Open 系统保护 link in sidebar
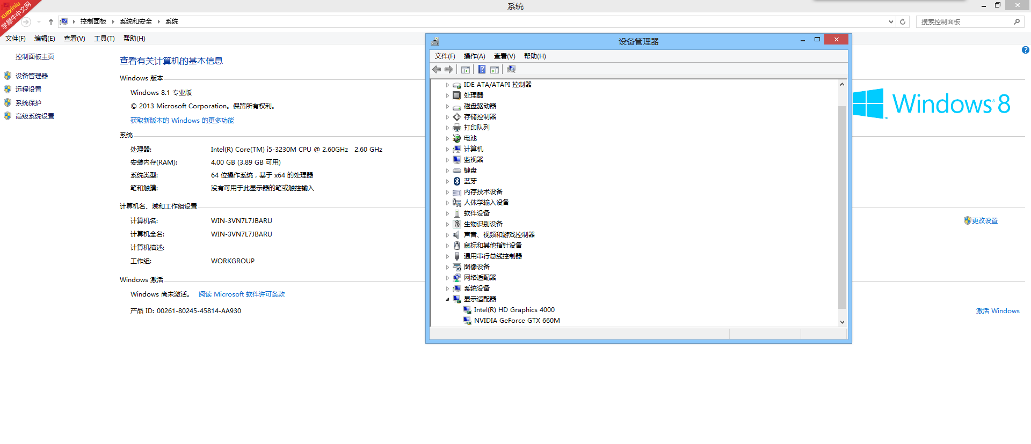This screenshot has height=444, width=1031. pos(28,103)
